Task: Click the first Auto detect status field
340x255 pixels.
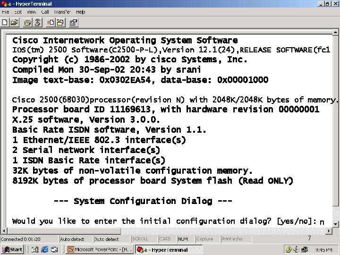Action: [72, 239]
